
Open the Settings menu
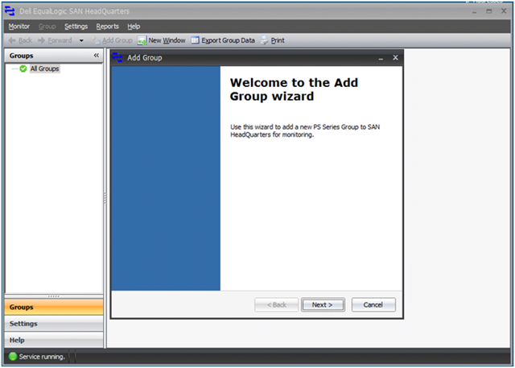[x=76, y=27]
